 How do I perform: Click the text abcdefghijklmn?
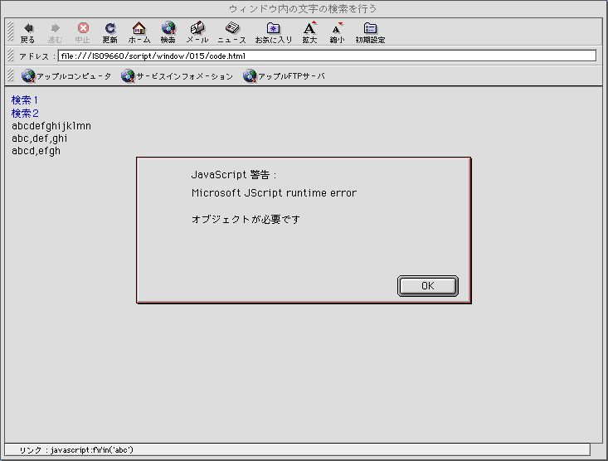(x=51, y=126)
